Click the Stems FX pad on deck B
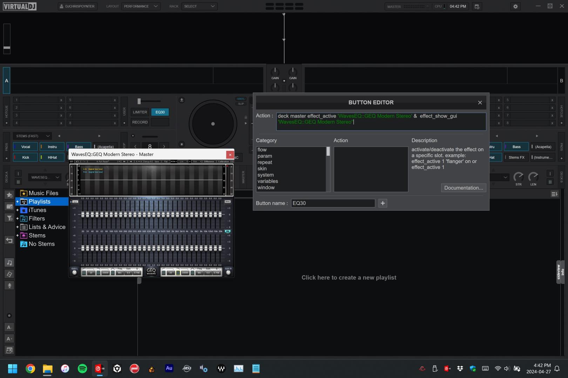568x378 pixels. pyautogui.click(x=516, y=157)
